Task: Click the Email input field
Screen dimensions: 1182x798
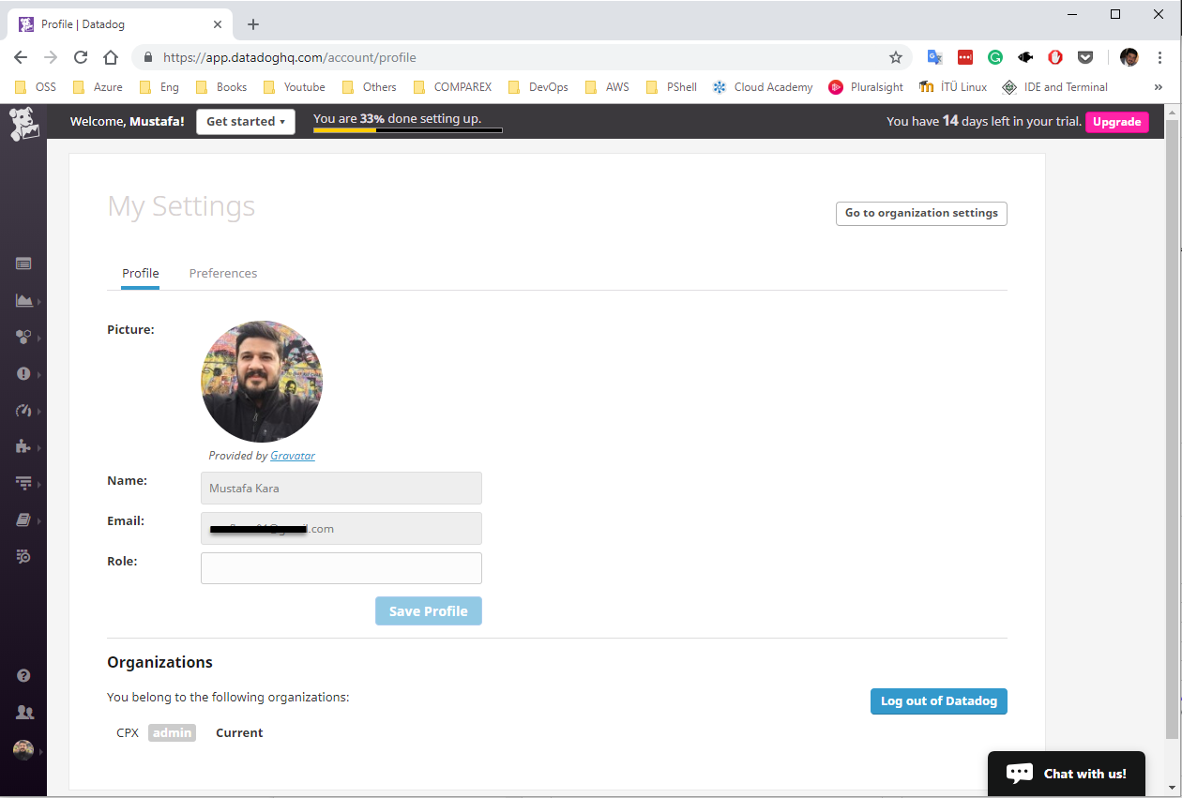Action: (x=341, y=529)
